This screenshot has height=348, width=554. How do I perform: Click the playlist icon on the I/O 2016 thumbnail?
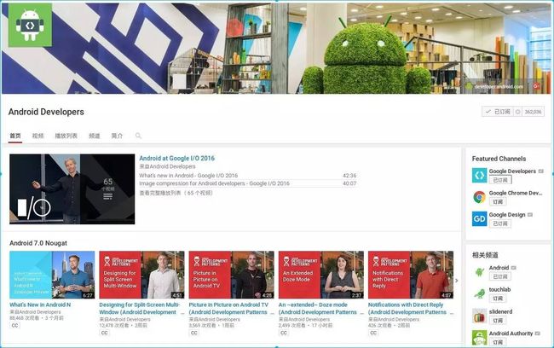tap(107, 197)
